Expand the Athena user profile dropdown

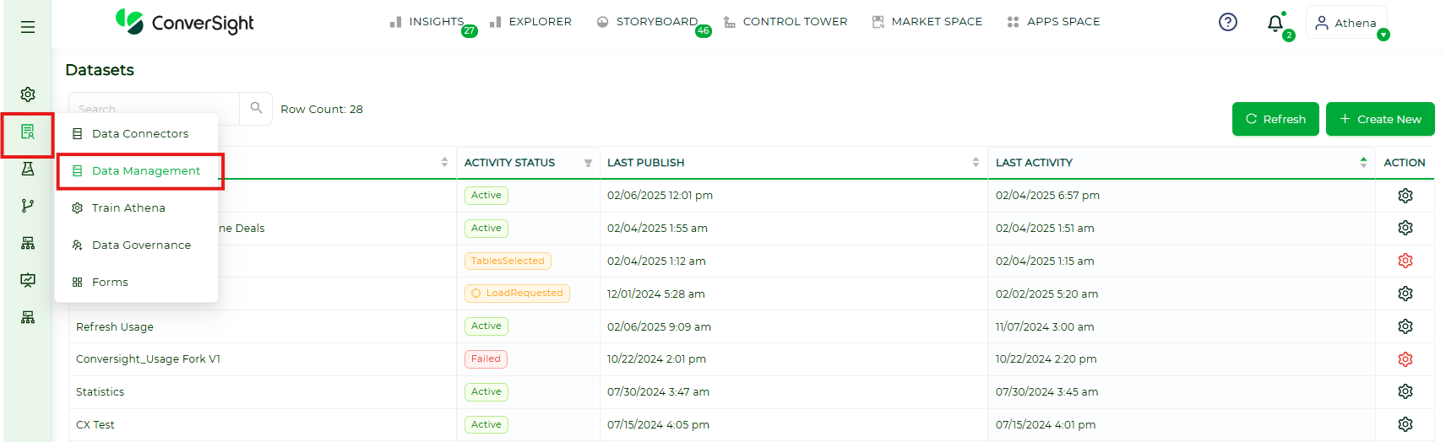click(x=1383, y=35)
